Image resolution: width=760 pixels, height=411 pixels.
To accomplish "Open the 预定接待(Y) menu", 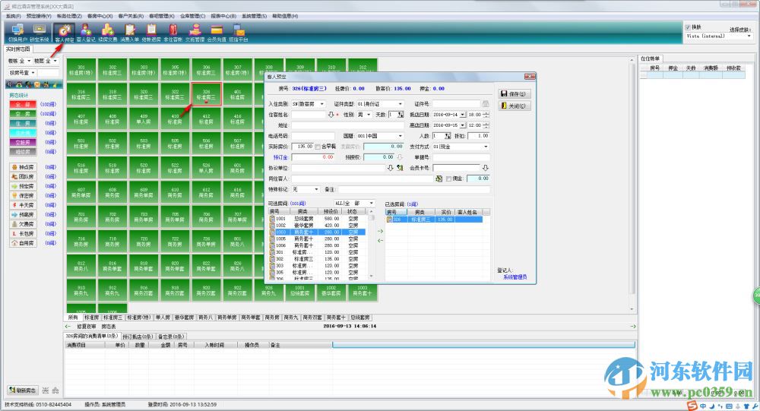I will (x=39, y=16).
